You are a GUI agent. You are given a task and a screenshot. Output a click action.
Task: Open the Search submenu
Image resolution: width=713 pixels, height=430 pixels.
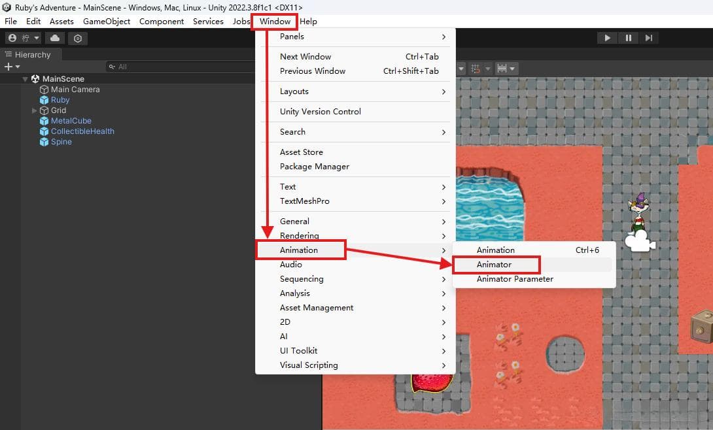[355, 131]
